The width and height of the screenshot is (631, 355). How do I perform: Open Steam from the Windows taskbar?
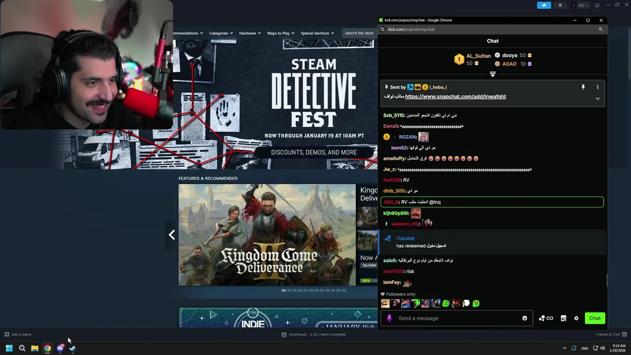(x=72, y=348)
